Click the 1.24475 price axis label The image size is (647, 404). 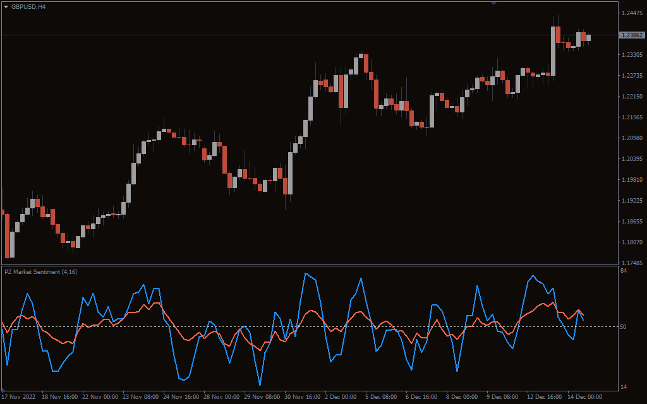tap(632, 13)
